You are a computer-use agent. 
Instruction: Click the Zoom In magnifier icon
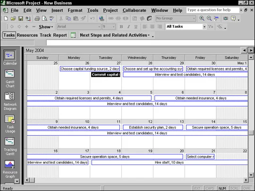pyautogui.click(x=202, y=18)
